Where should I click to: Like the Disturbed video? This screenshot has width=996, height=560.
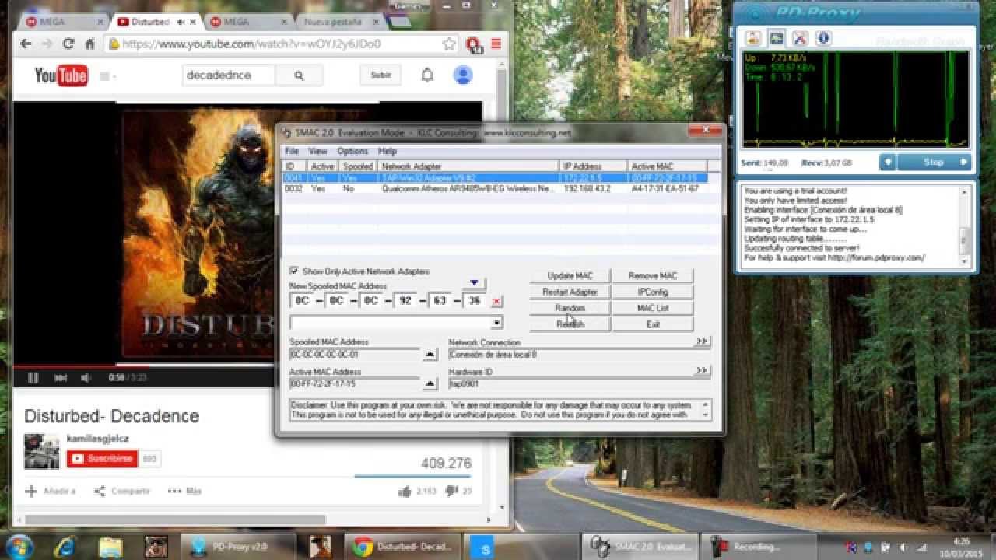[x=405, y=491]
